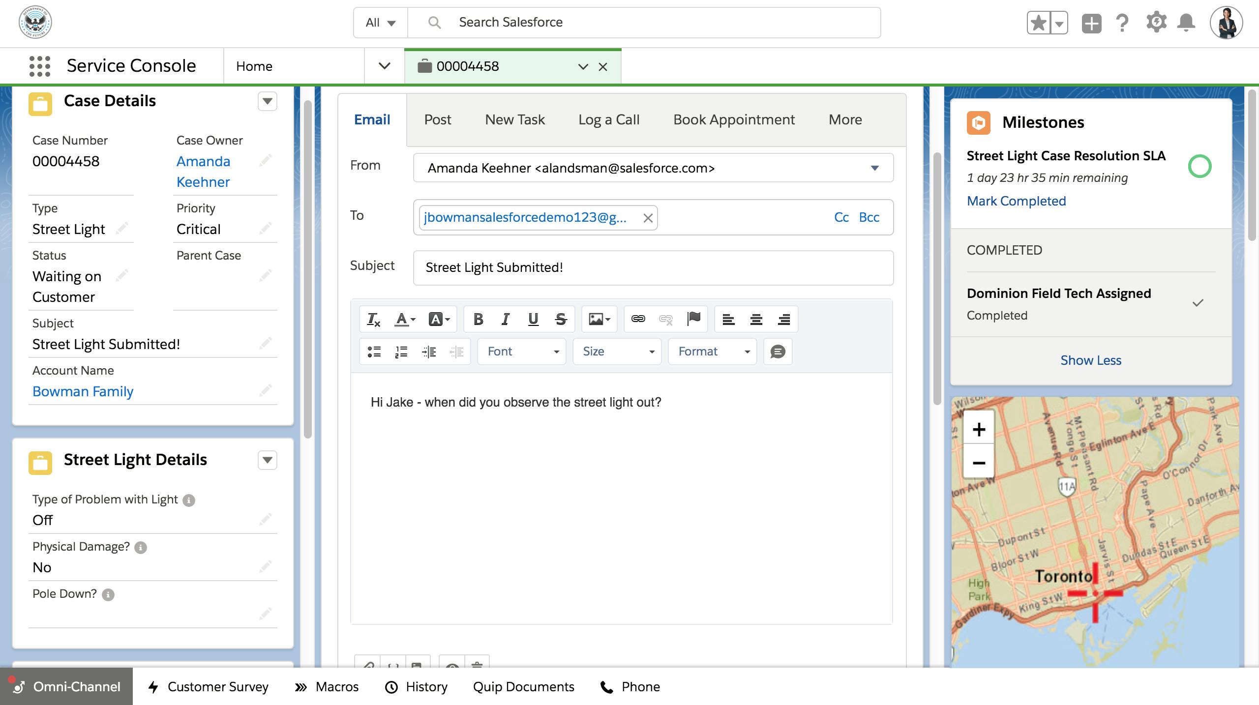
Task: Switch to the Post tab
Action: point(438,119)
